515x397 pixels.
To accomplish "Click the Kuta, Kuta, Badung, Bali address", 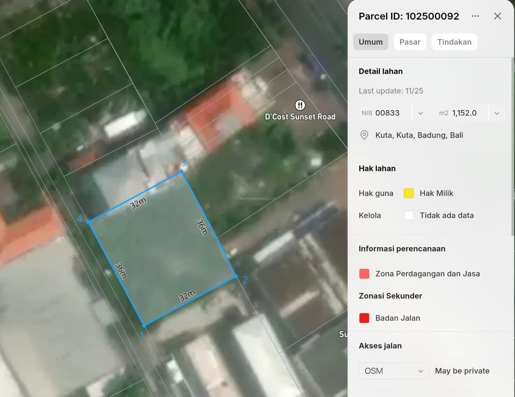I will point(419,135).
